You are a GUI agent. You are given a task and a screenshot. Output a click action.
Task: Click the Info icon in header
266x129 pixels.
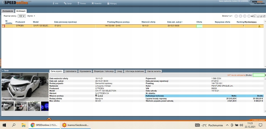click(55, 4)
